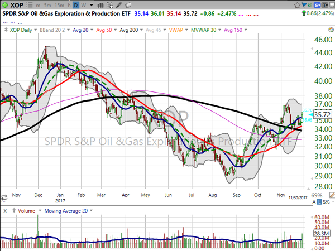Click the 11/30/2017 date label
335x251 pixels.
[298, 198]
